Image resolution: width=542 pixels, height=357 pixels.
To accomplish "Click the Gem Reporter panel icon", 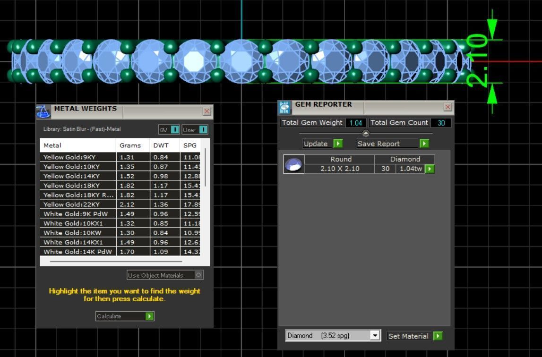I will (284, 108).
